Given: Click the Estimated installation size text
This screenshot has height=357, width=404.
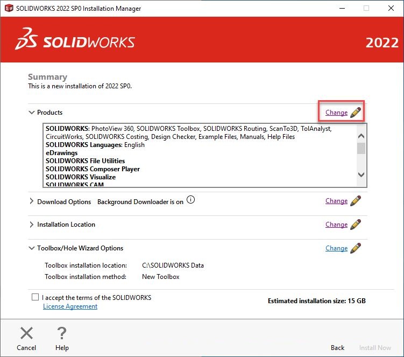Looking at the screenshot, I should (x=317, y=301).
